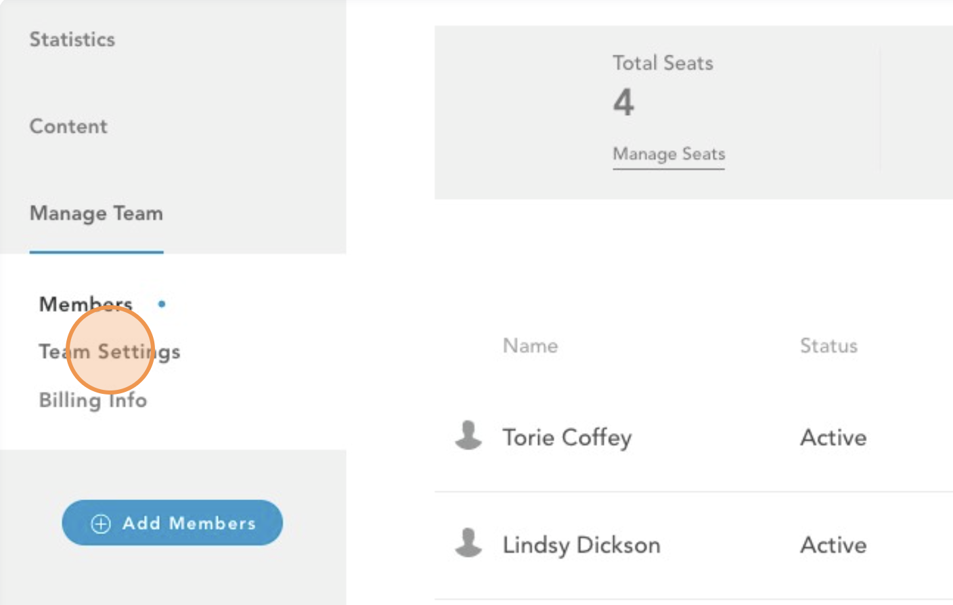Click Torie Coffey's avatar icon
The image size is (953, 605).
tap(468, 435)
